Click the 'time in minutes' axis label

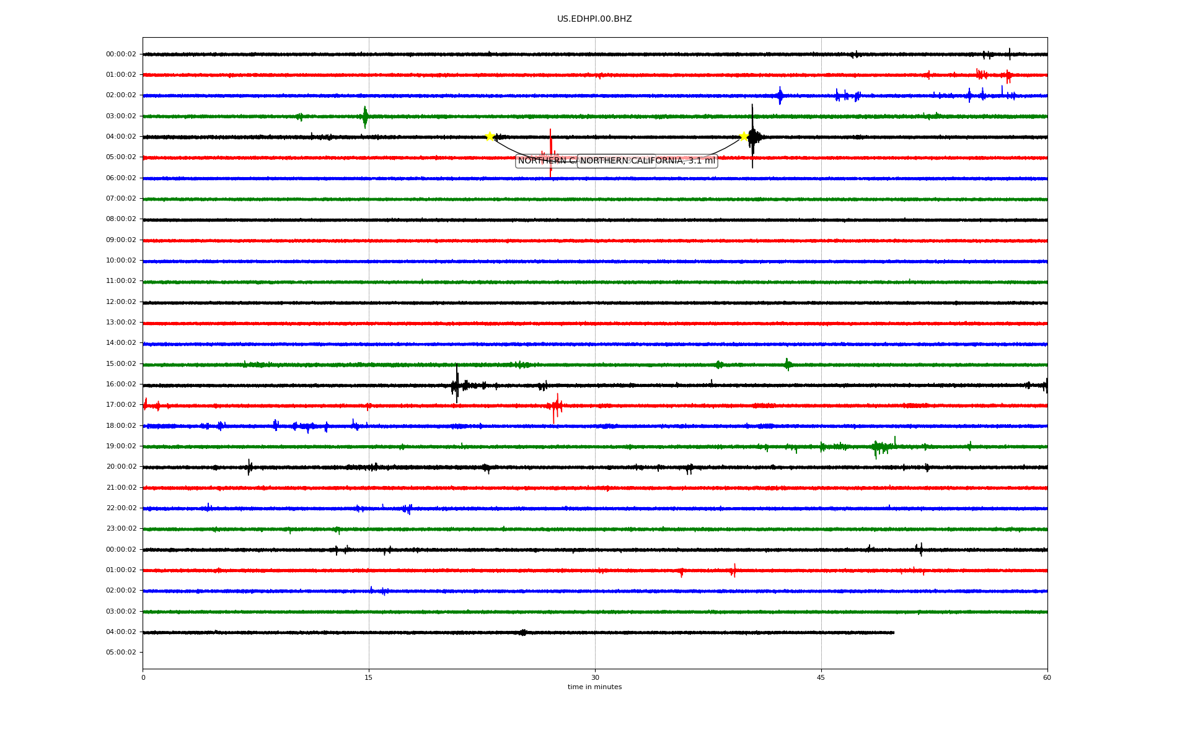594,687
